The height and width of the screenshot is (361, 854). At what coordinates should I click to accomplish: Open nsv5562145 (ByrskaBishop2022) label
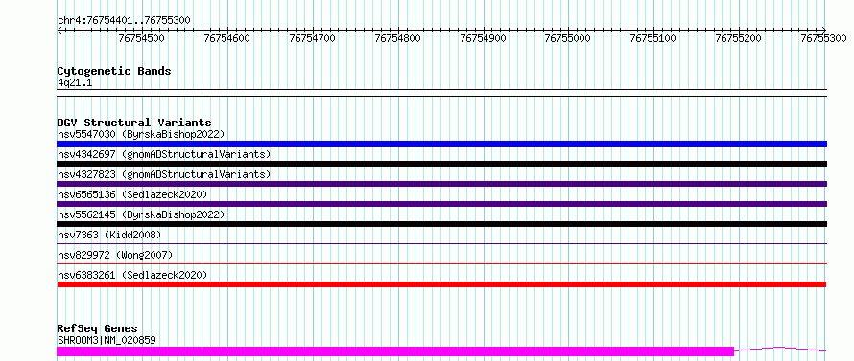[x=141, y=214]
